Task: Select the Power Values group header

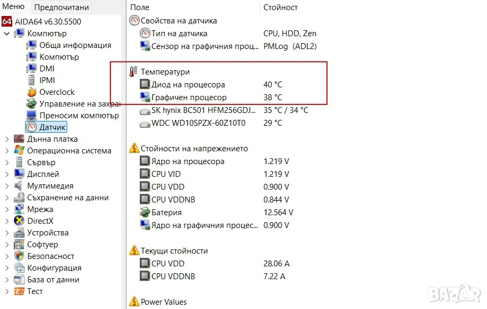Action: [158, 302]
